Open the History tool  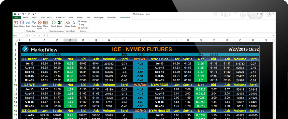pyautogui.click(x=22, y=24)
